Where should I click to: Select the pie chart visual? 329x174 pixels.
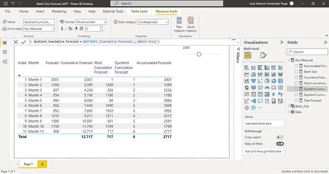pyautogui.click(x=267, y=81)
